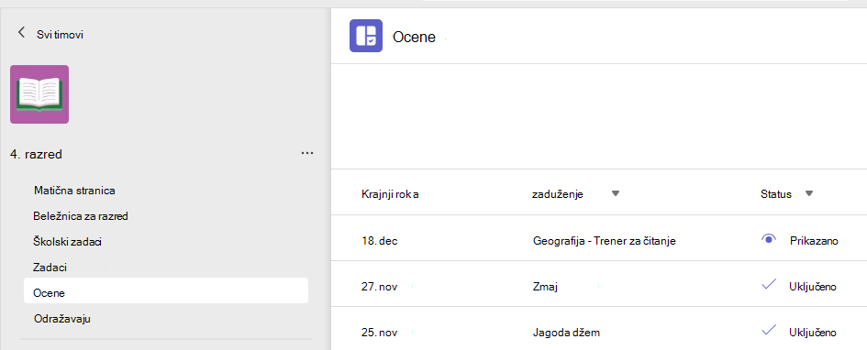
Task: Switch to Školski zadaci
Action: (x=68, y=242)
